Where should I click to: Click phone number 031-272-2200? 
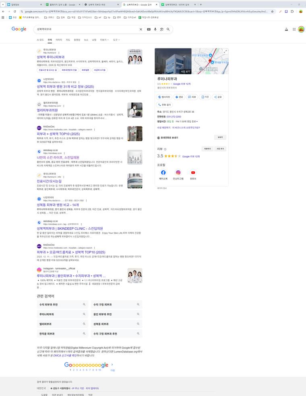pyautogui.click(x=174, y=117)
